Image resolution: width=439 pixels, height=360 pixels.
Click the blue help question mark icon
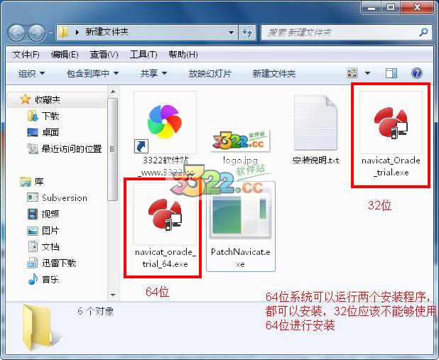pos(416,73)
